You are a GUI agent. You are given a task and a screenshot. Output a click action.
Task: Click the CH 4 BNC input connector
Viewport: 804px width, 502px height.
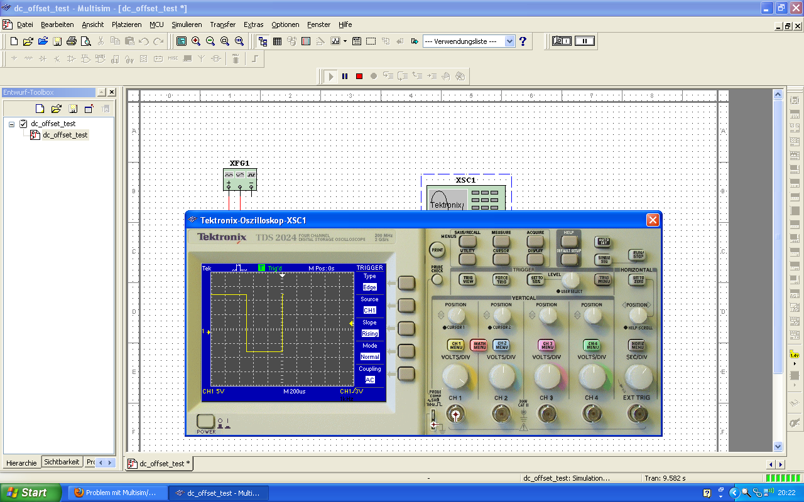[592, 414]
